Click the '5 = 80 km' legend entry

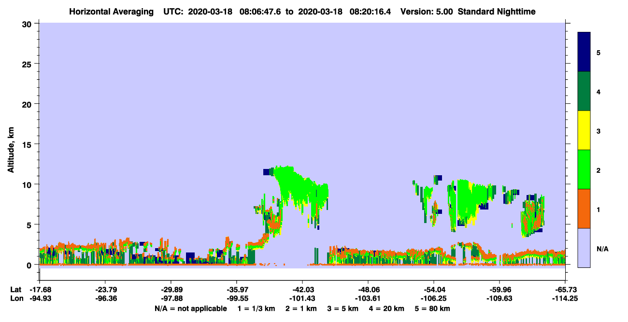click(433, 308)
